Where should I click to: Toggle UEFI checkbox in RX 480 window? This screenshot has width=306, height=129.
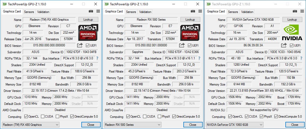[88, 46]
